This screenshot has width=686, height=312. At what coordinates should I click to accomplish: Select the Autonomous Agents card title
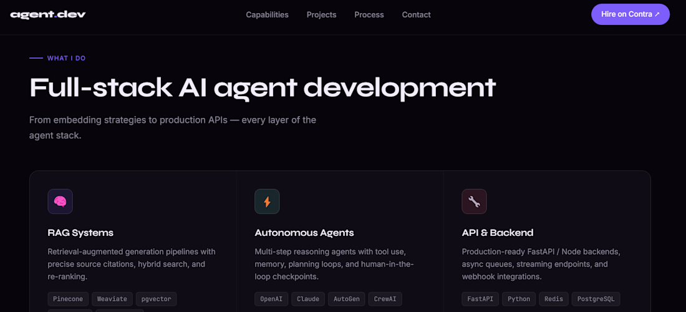click(x=304, y=233)
